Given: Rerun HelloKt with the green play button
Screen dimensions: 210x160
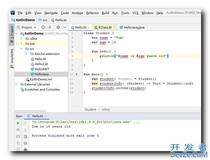Looking at the screenshot, I should [18, 123].
